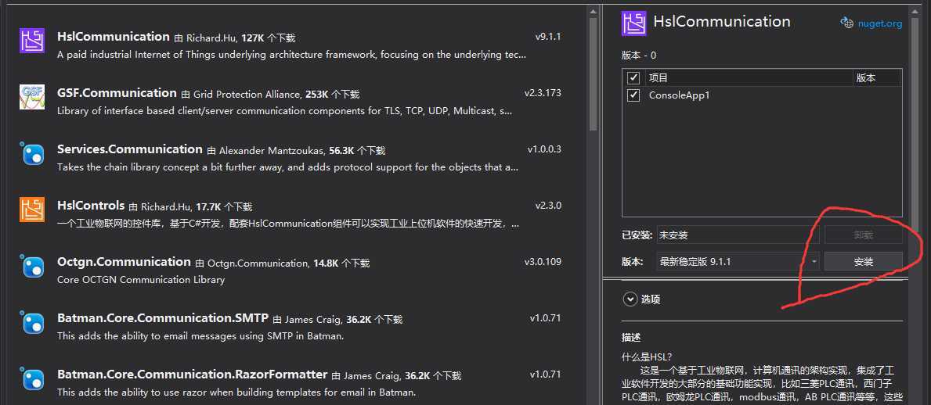This screenshot has width=931, height=405.
Task: Click the HslCommunication purple package icon in list
Action: click(32, 41)
